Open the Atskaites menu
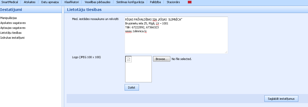Image resolution: width=308 pixels, height=107 pixels. (x=30, y=2)
